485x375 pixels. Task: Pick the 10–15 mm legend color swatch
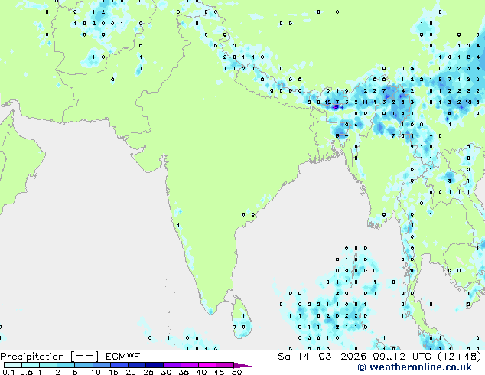pyautogui.click(x=101, y=365)
